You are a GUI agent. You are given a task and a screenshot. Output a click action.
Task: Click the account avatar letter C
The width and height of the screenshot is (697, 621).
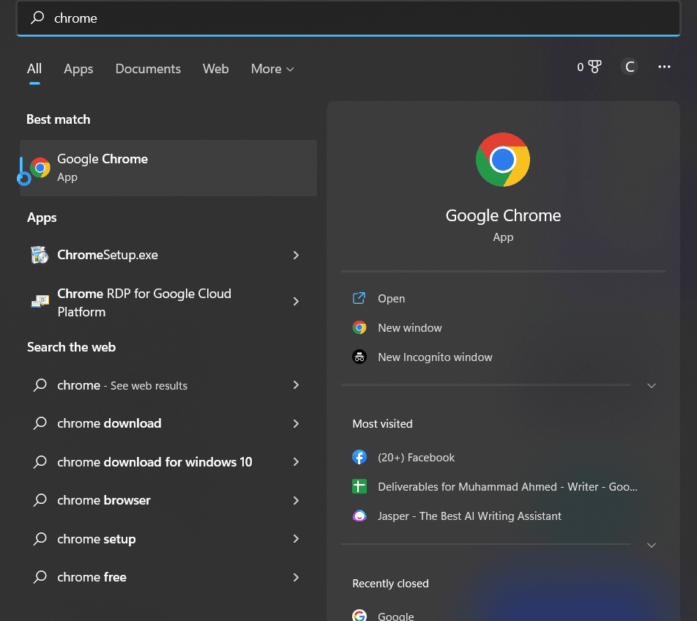pos(629,67)
